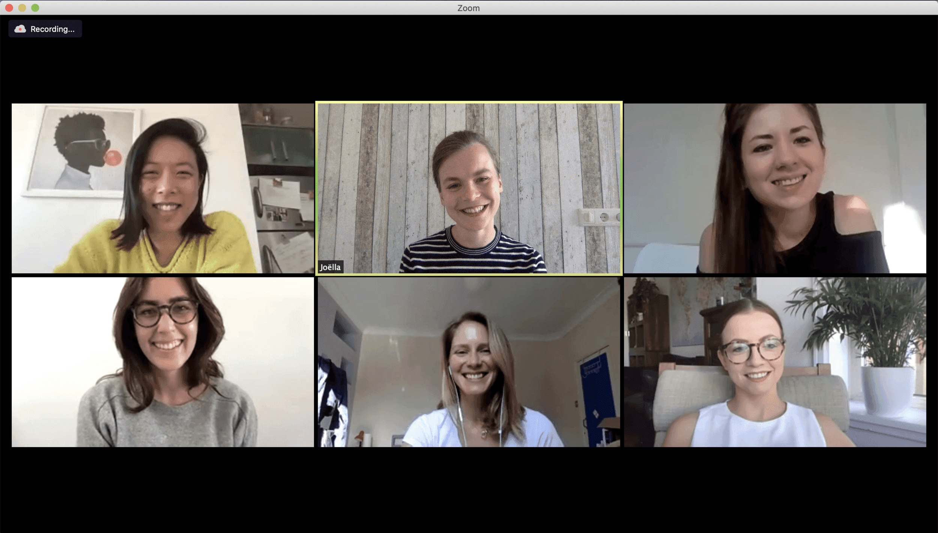Viewport: 938px width, 533px height.
Task: Select the participant wearing white earphones
Action: click(469, 362)
